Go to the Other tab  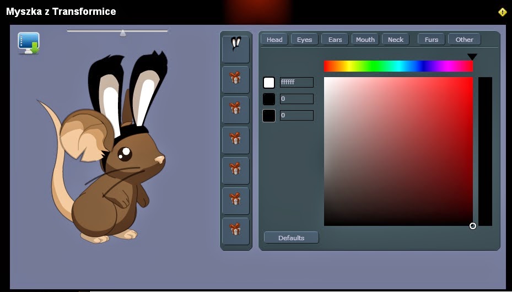click(464, 40)
